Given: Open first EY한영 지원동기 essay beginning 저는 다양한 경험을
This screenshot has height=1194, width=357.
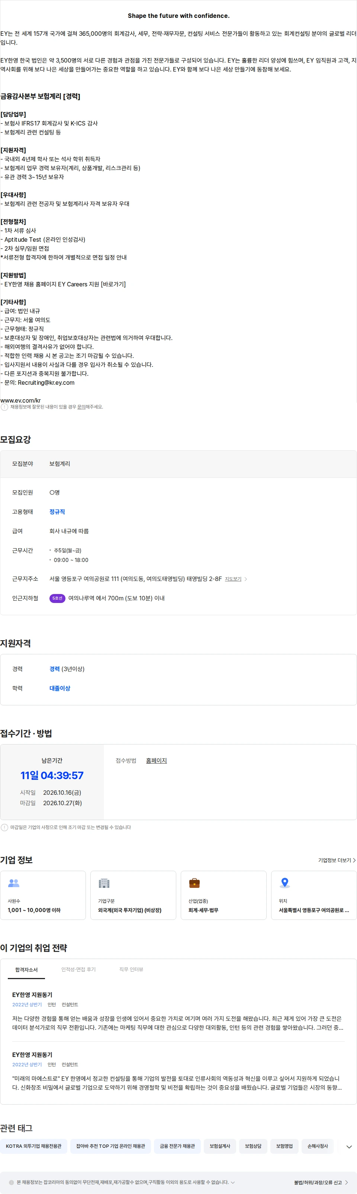Looking at the screenshot, I should pyautogui.click(x=178, y=1010).
